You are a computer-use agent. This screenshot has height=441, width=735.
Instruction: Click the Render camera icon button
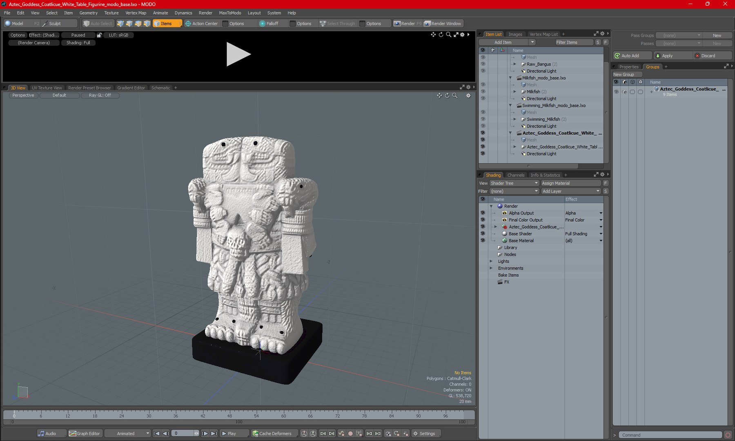[x=397, y=24]
